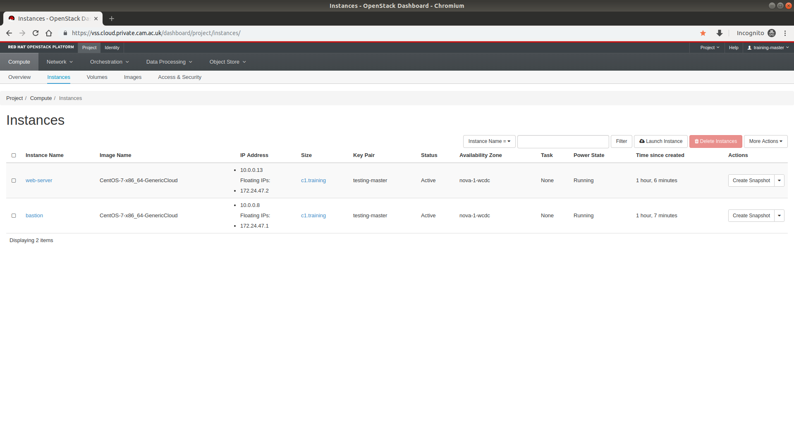Select the web-server instance checkbox
794x435 pixels.
coord(14,181)
